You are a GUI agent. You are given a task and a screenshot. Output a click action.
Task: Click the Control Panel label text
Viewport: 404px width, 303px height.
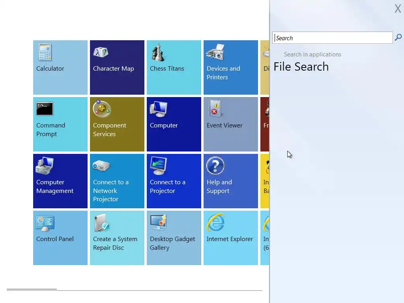[55, 239]
